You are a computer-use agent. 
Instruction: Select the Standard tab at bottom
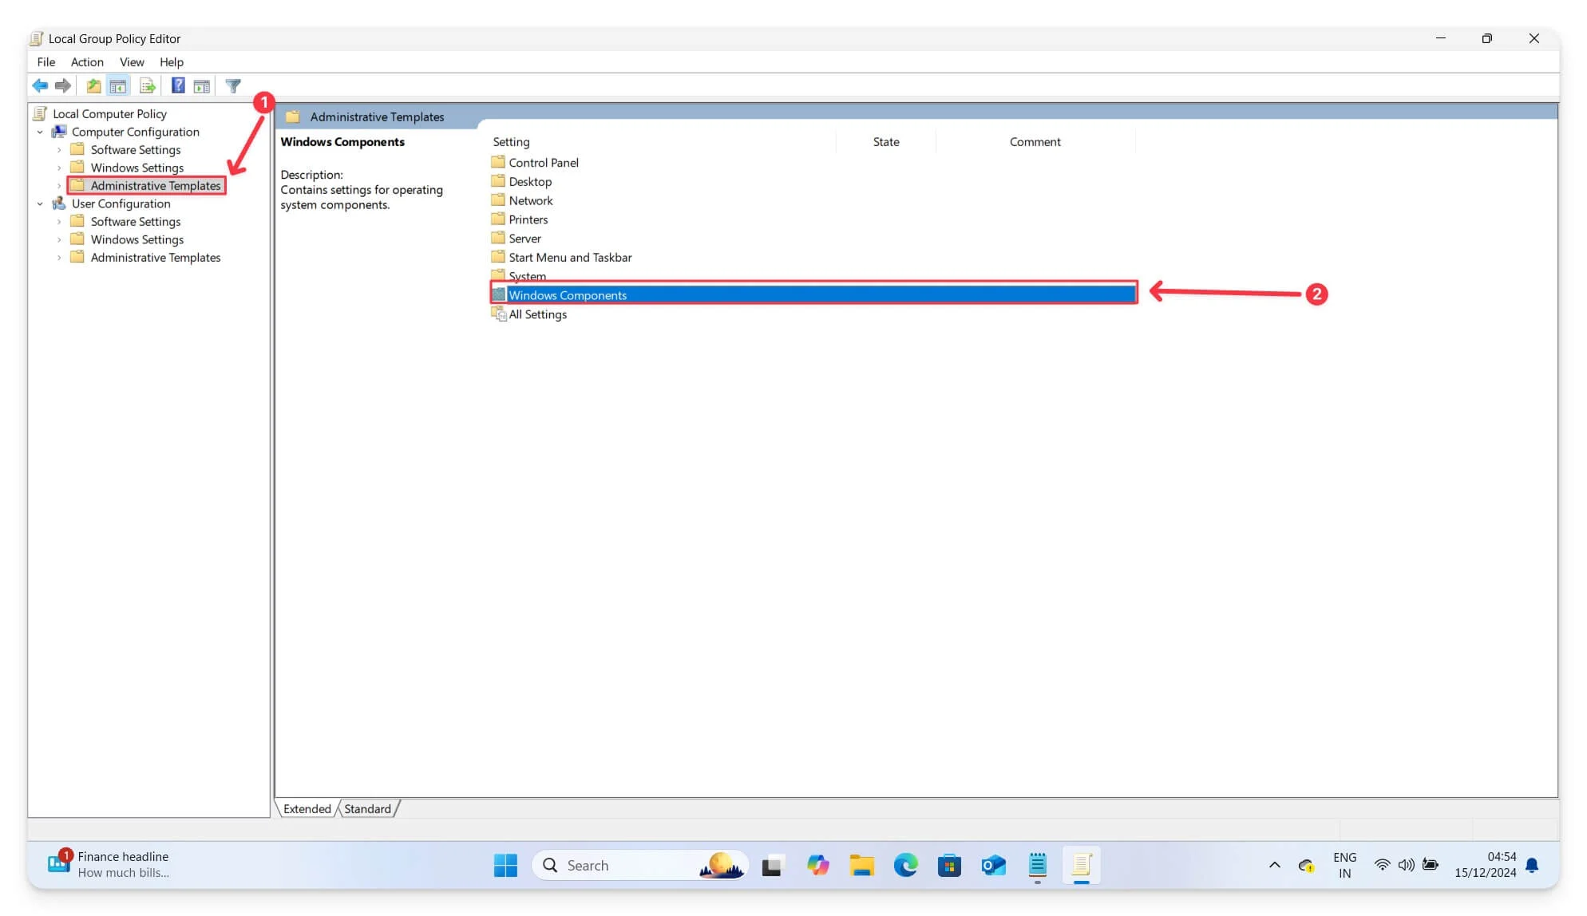click(x=367, y=808)
